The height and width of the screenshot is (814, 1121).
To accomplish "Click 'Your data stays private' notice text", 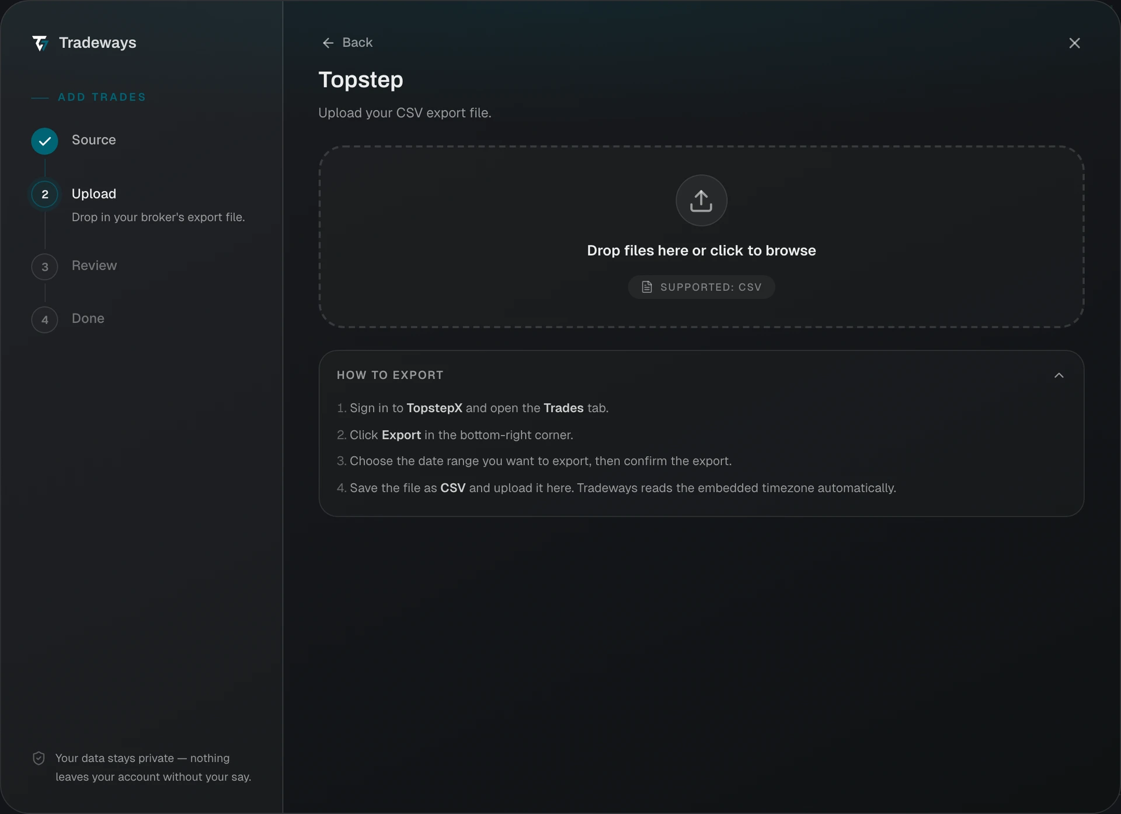I will pos(154,768).
